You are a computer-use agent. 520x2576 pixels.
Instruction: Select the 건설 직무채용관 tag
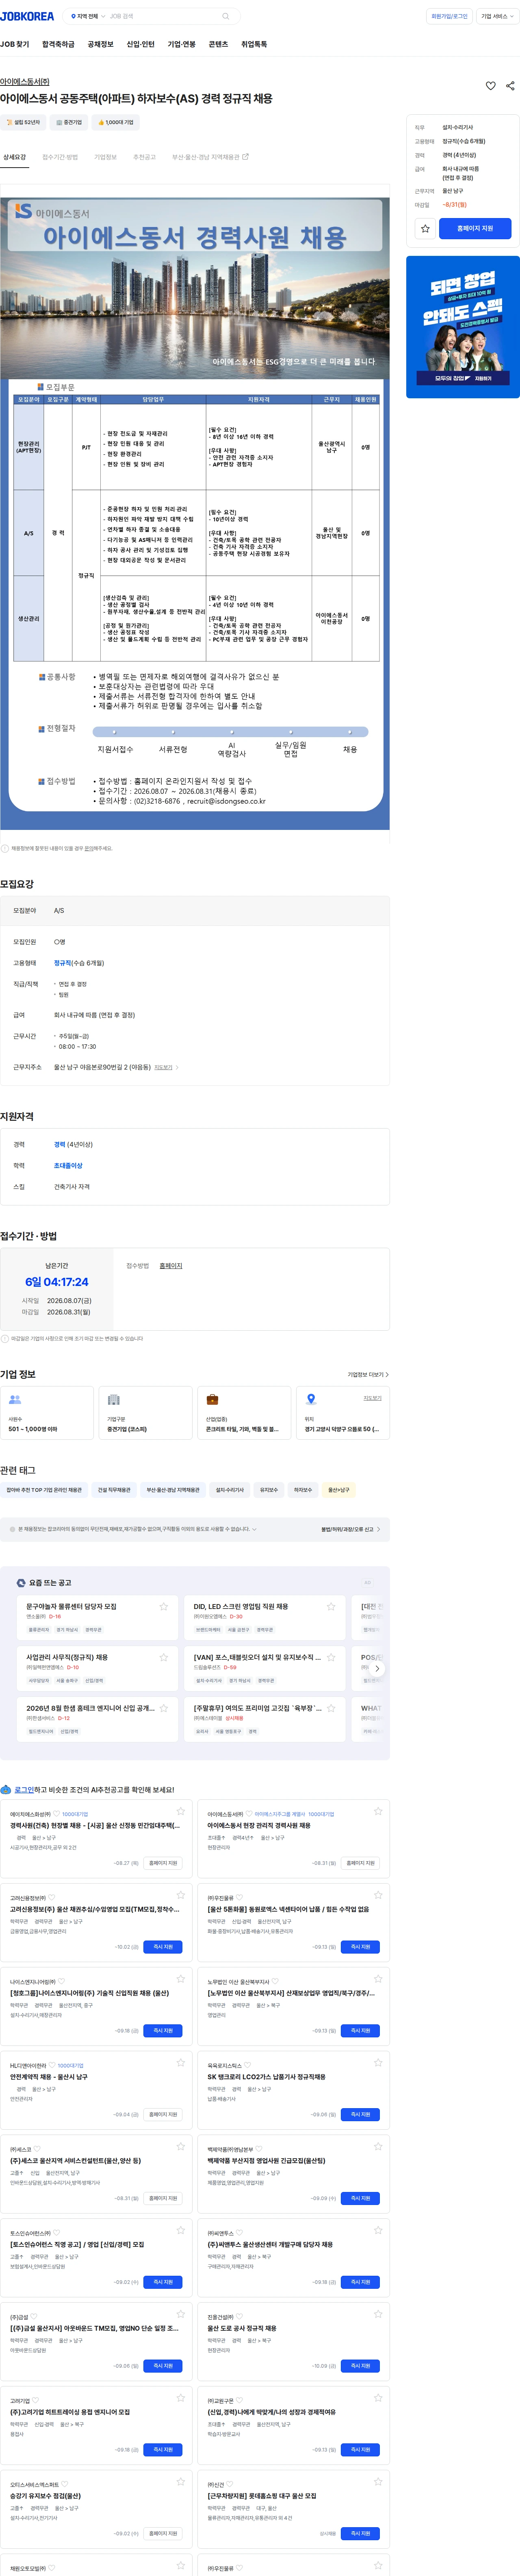pos(114,1490)
